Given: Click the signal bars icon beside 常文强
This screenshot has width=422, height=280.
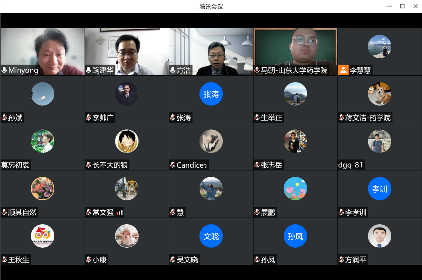Looking at the screenshot, I should point(120,213).
